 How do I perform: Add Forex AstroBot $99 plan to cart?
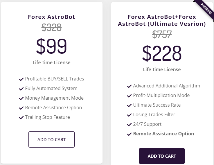(x=51, y=139)
